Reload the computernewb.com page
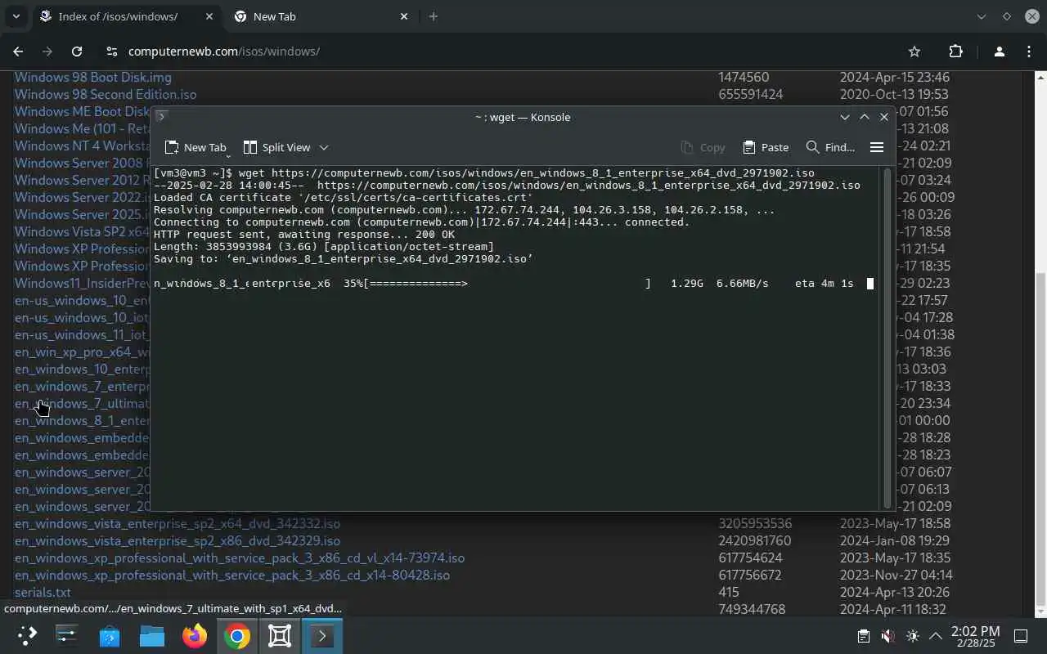Viewport: 1047px width, 654px height. coord(77,51)
